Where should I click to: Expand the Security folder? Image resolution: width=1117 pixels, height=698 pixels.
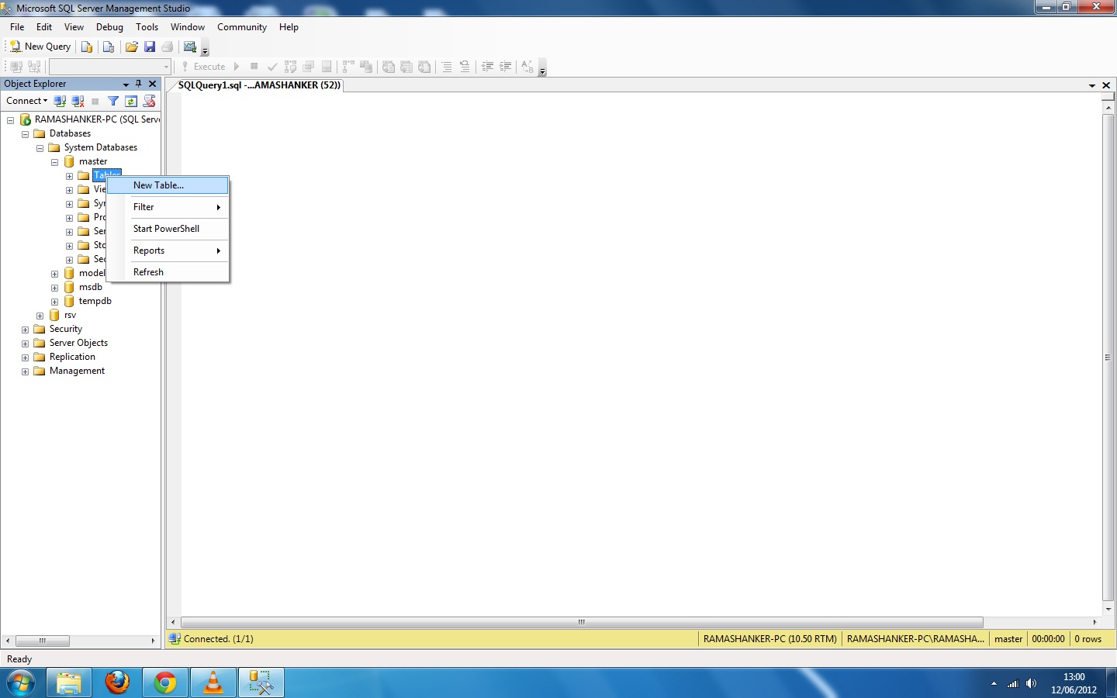25,330
